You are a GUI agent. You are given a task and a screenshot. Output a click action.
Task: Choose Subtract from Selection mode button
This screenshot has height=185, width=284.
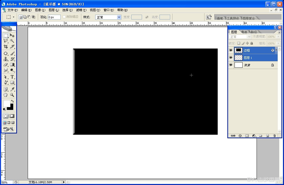[x=29, y=17]
